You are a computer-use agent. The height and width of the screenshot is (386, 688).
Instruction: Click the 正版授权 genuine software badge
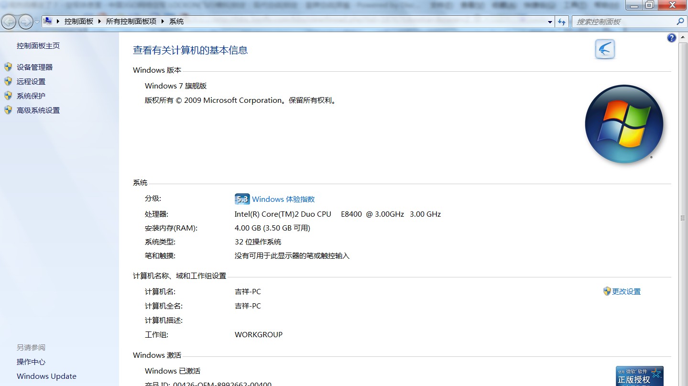(639, 376)
